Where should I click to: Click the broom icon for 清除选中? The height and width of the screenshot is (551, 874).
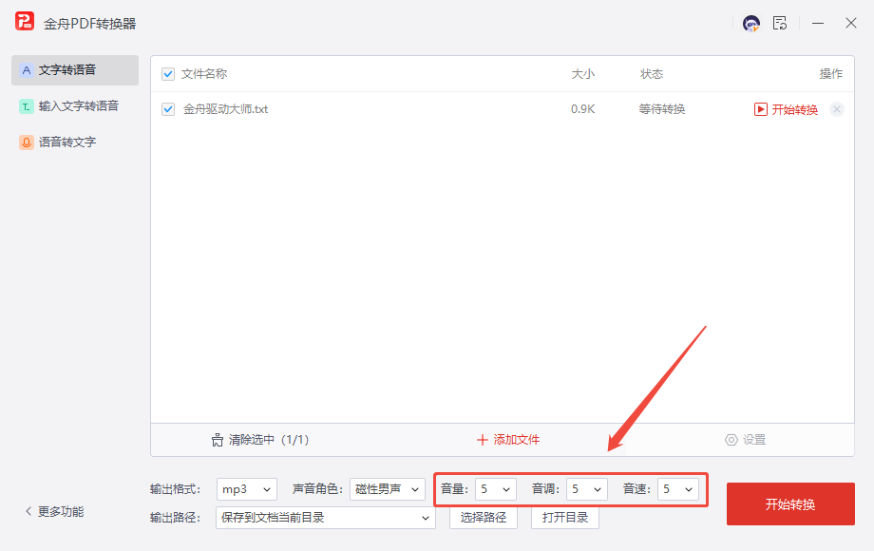pyautogui.click(x=218, y=440)
